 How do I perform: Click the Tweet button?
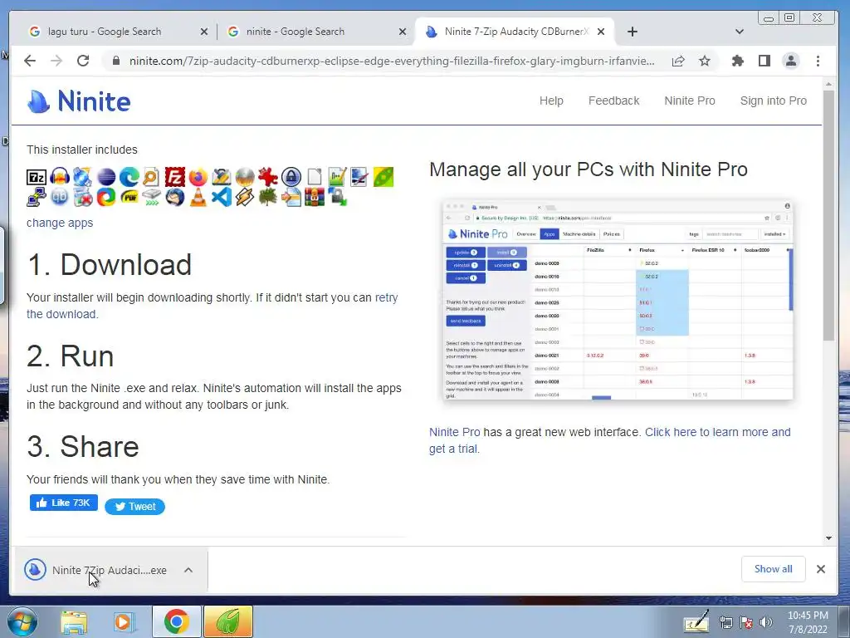coord(134,507)
